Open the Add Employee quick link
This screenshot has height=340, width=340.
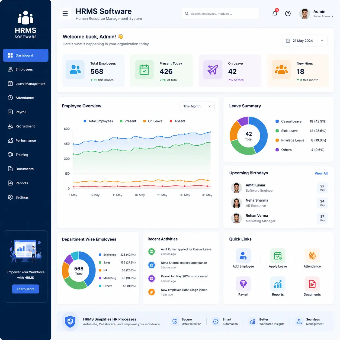(x=243, y=256)
